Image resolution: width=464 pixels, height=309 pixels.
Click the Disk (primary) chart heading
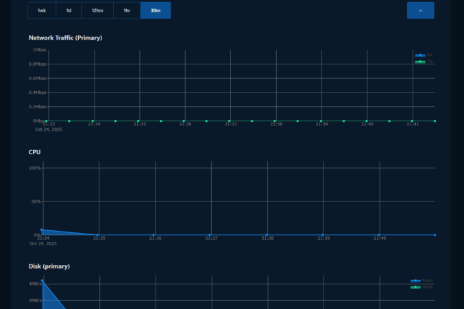pyautogui.click(x=49, y=266)
